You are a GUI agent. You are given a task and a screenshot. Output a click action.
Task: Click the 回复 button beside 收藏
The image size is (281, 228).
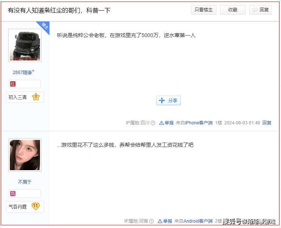point(261,10)
